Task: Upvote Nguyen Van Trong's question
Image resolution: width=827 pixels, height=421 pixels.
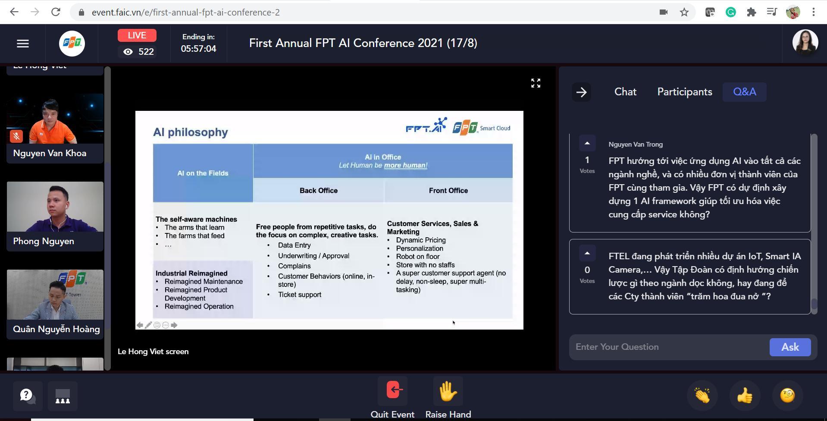Action: 587,143
